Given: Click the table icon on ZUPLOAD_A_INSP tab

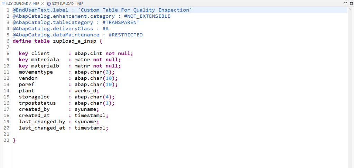Looking at the screenshot, I should 3,3.
